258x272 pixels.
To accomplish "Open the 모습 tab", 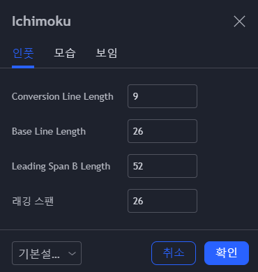I will (x=65, y=53).
